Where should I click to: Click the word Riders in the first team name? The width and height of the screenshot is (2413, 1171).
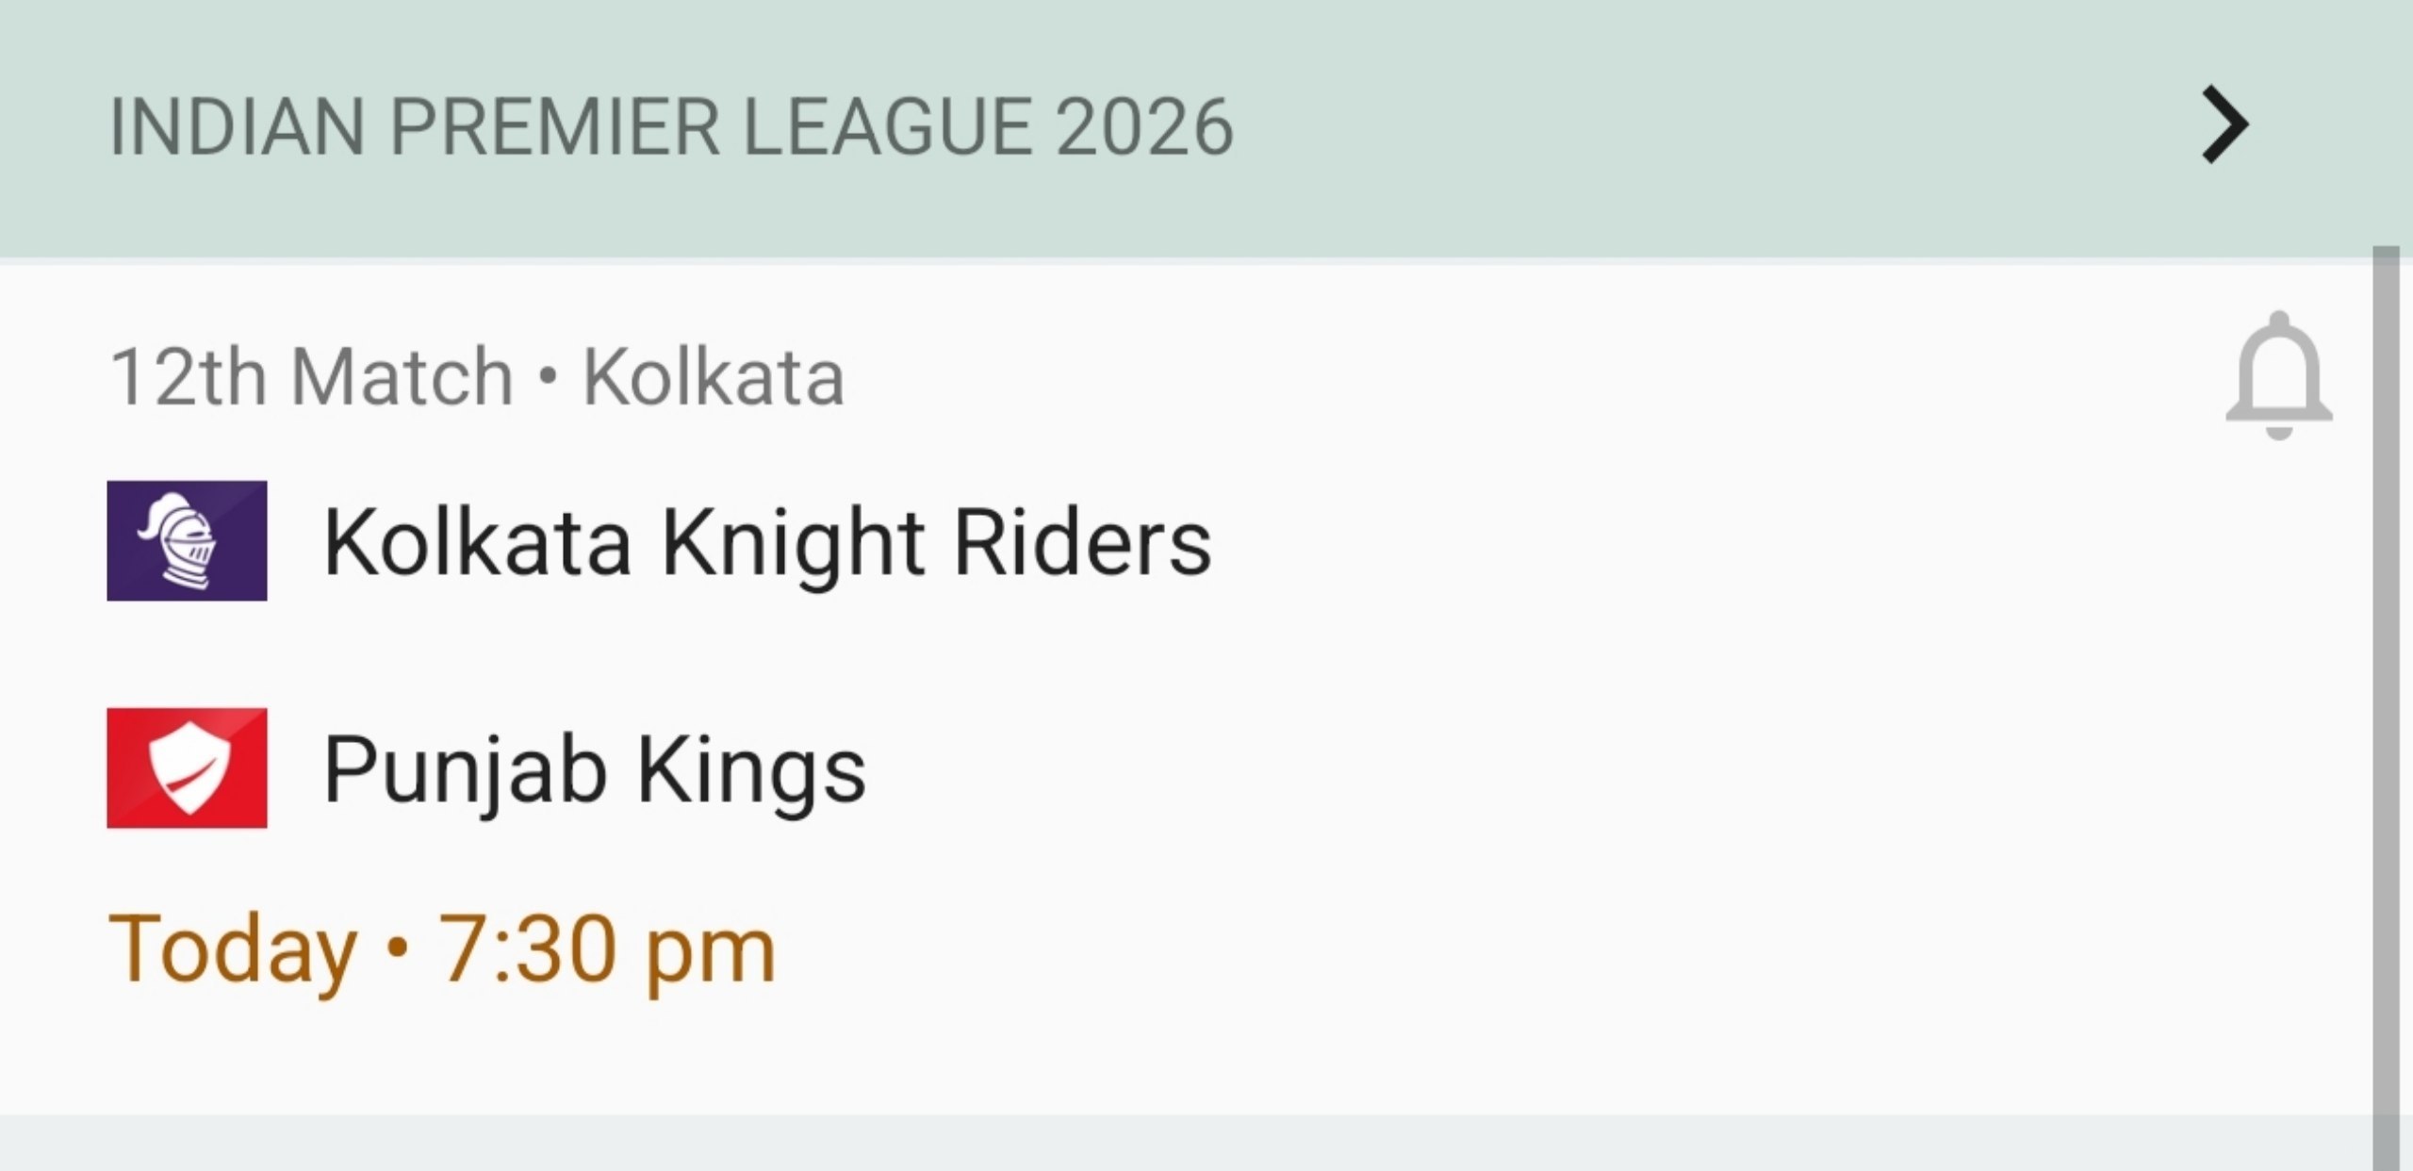coord(1082,542)
